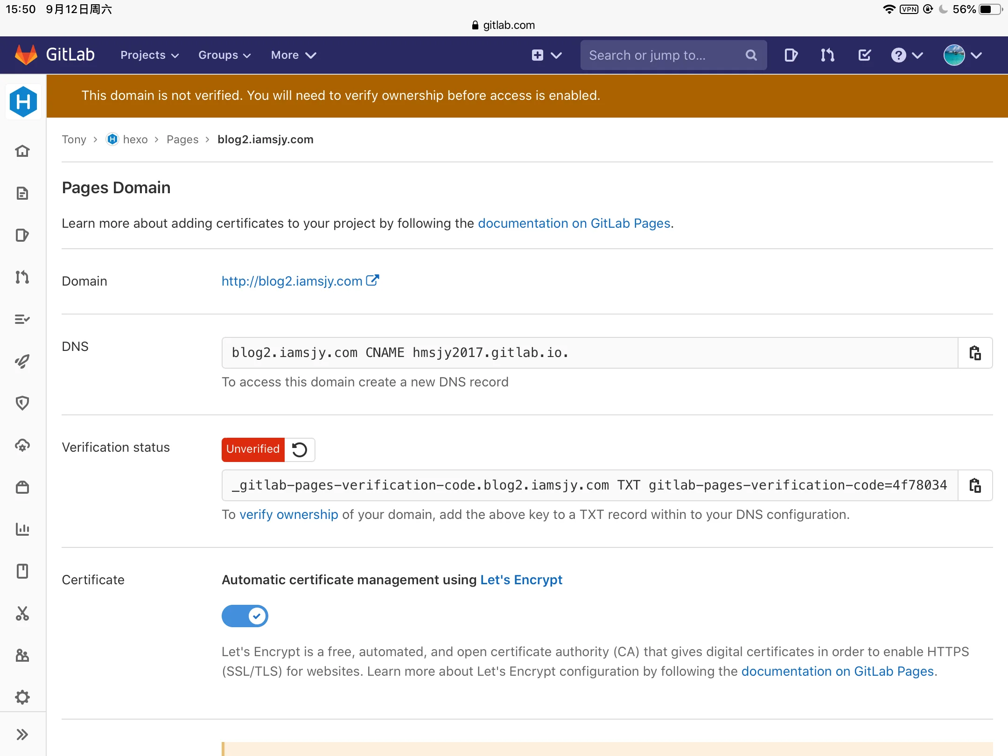Copy the verification TXT code to clipboard

(975, 485)
